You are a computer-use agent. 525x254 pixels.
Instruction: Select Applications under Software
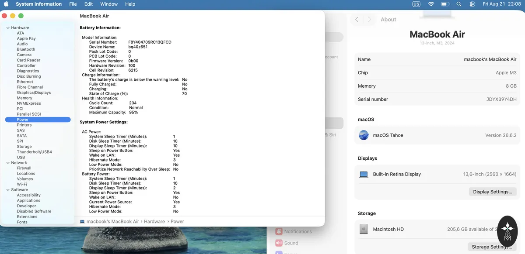tap(28, 201)
